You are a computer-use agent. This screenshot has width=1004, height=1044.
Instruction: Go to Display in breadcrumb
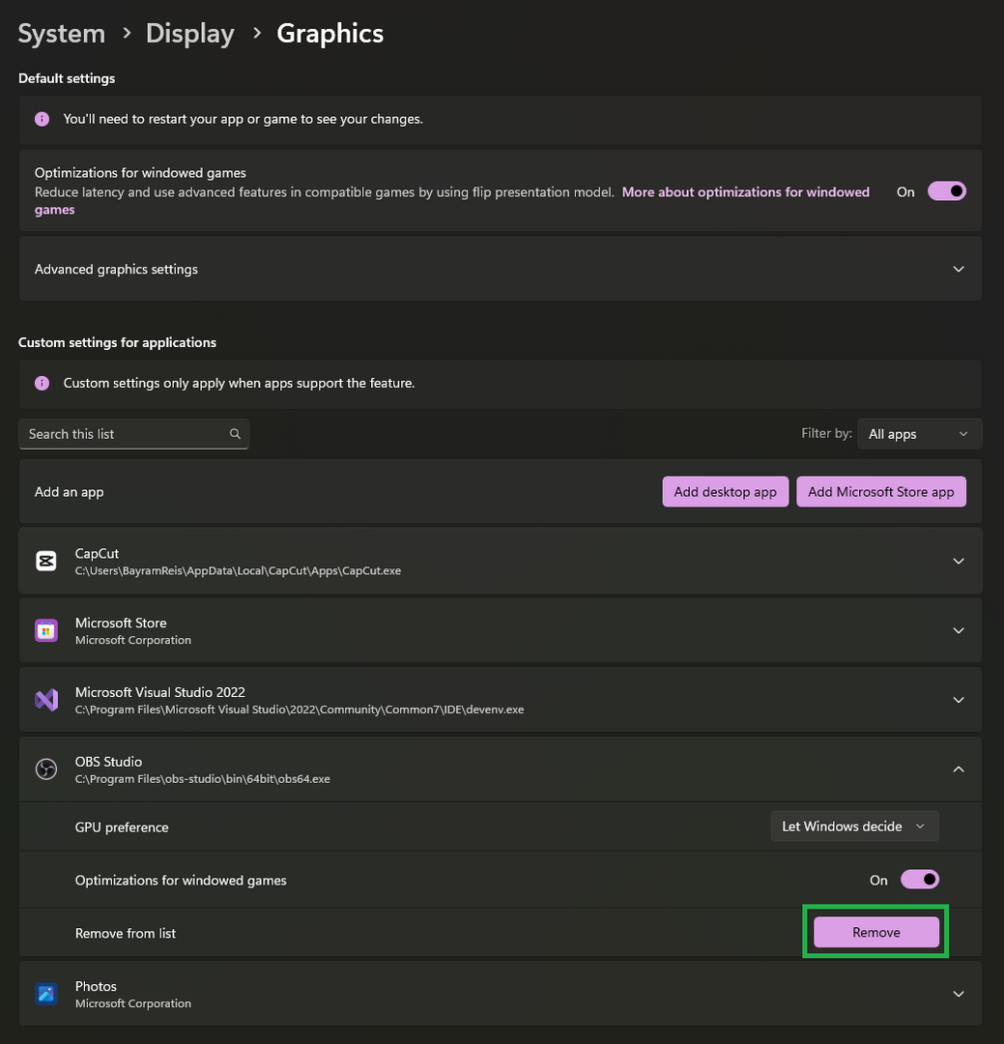[189, 34]
